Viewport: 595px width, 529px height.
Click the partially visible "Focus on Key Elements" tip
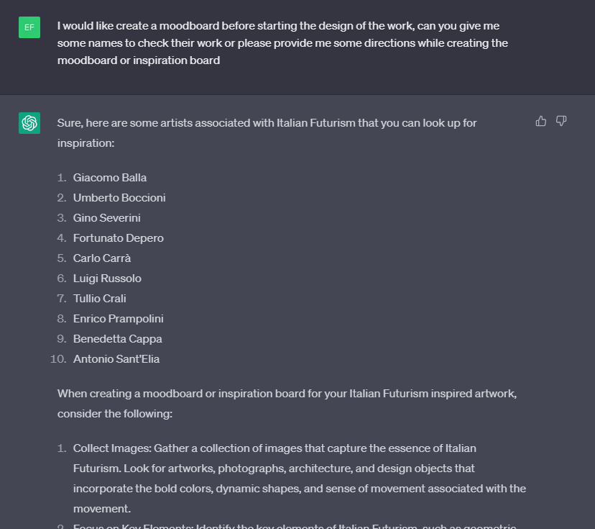(x=295, y=526)
